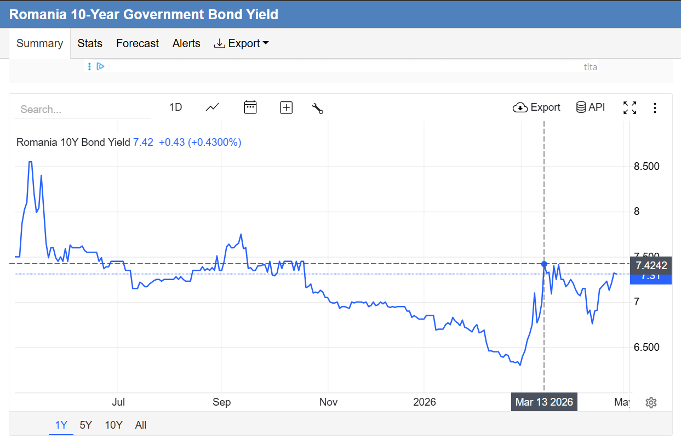Show the All time range
This screenshot has width=681, height=444.
(x=141, y=425)
